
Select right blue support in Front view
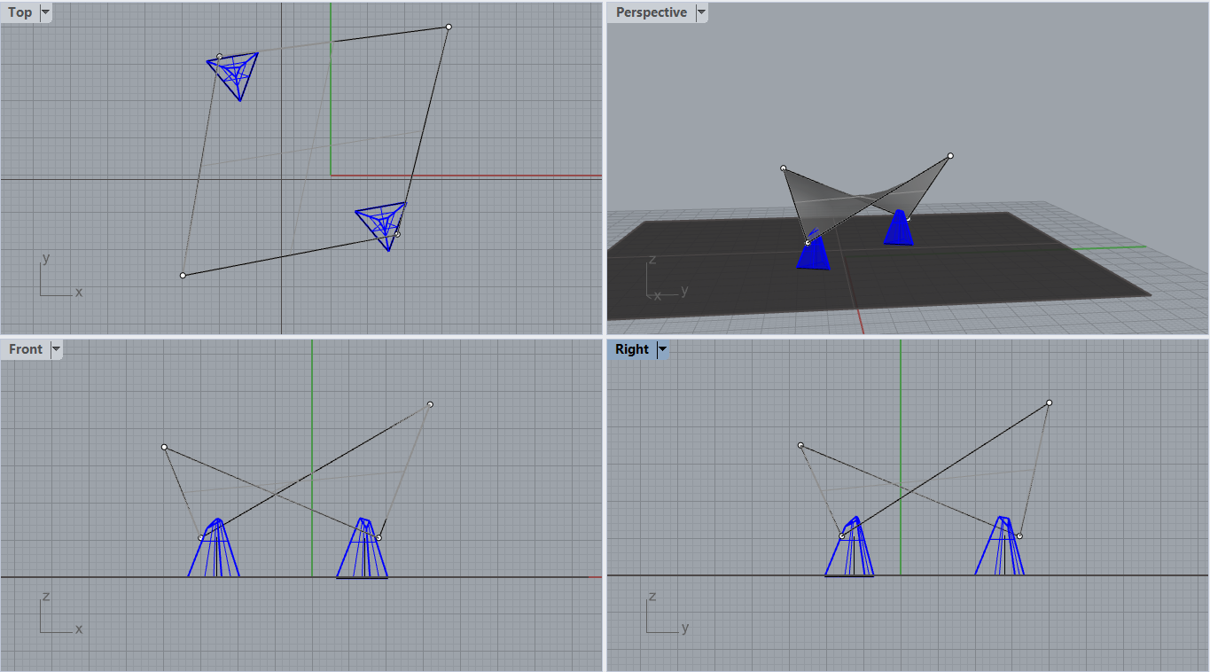click(362, 548)
